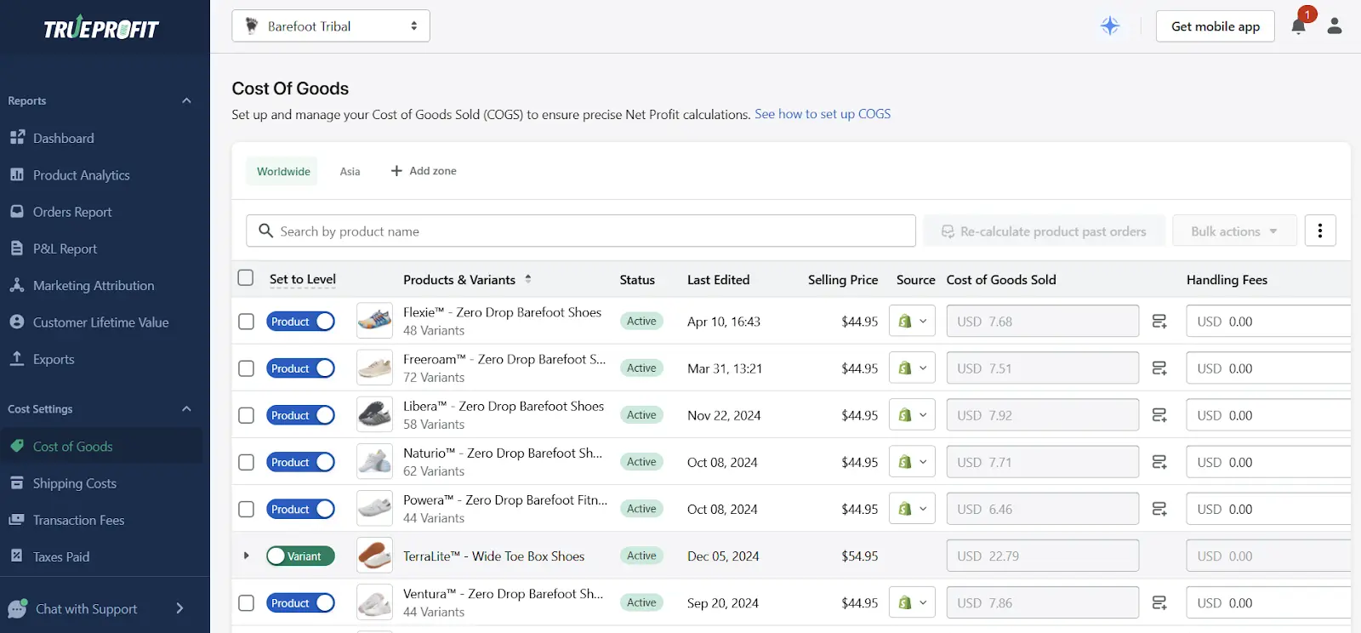Open Dashboard from the sidebar
This screenshot has height=633, width=1361.
(x=63, y=138)
